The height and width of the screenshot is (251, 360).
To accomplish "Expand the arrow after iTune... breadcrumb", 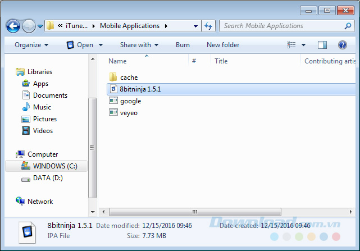I will tap(94, 26).
